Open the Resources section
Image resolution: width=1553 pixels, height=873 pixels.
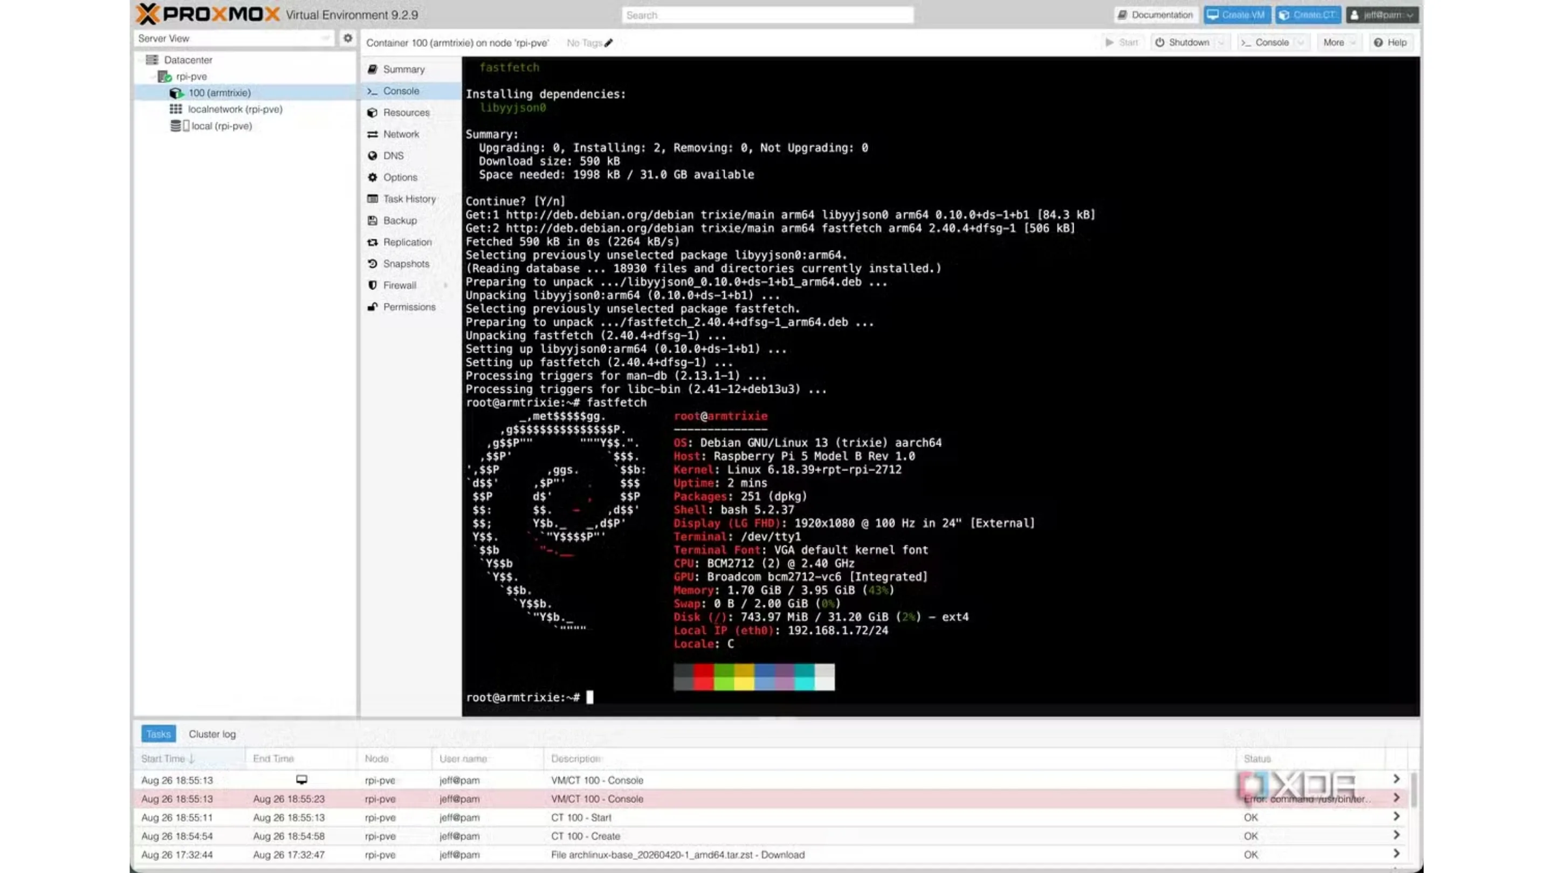[x=411, y=113]
